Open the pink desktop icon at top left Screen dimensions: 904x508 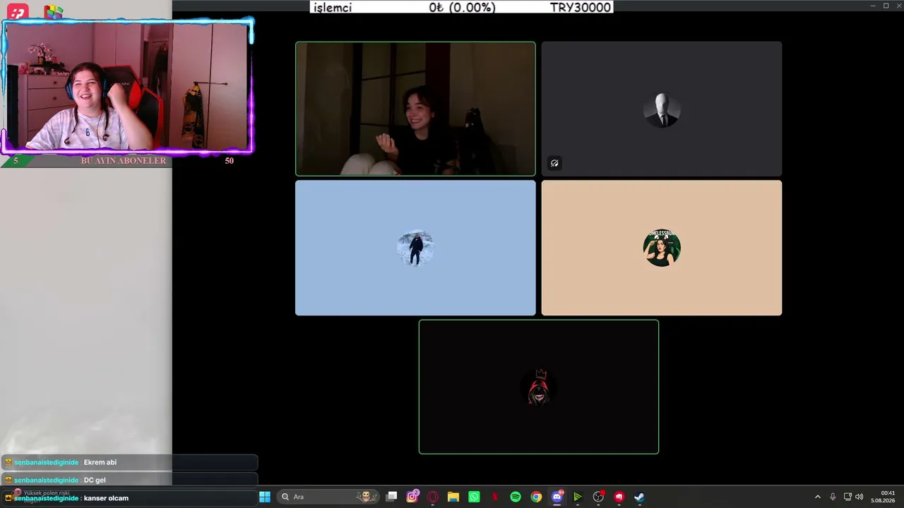click(x=18, y=11)
